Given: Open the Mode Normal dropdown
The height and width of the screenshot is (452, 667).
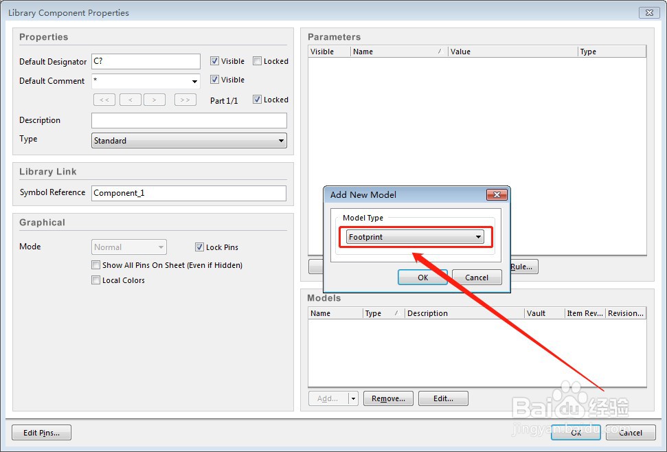Looking at the screenshot, I should (x=129, y=247).
